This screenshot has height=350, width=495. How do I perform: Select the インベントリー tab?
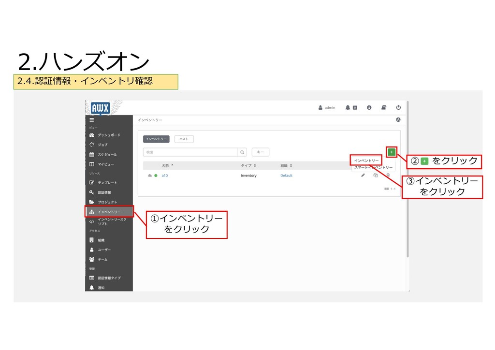[x=156, y=139]
